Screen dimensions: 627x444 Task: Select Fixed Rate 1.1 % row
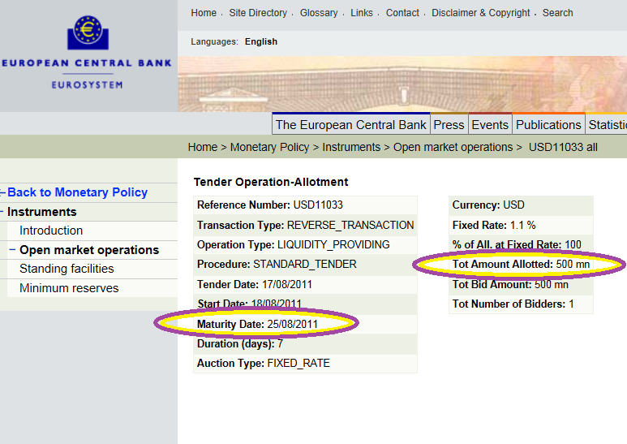[x=521, y=225]
